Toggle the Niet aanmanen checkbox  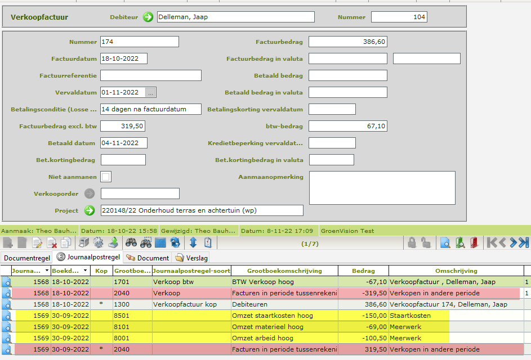(106, 177)
